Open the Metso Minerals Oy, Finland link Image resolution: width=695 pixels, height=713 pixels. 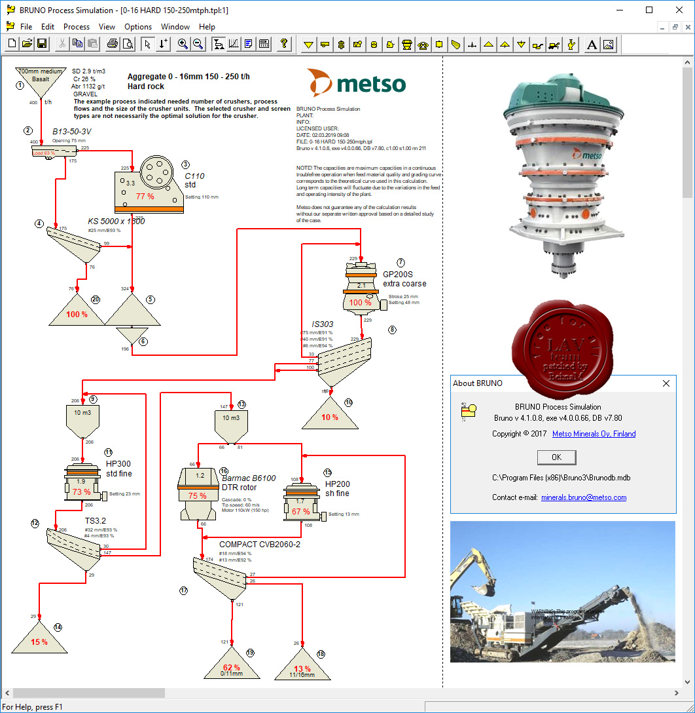(x=594, y=434)
